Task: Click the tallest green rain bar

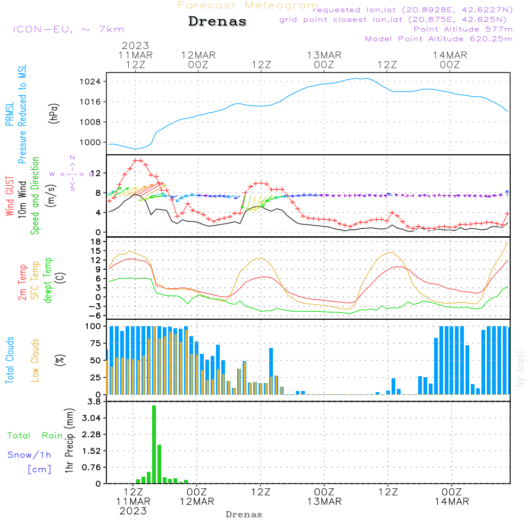Action: [154, 444]
